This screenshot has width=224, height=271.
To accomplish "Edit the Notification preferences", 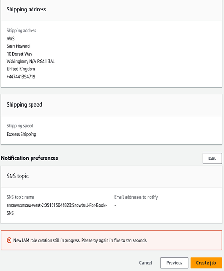I will click(212, 158).
